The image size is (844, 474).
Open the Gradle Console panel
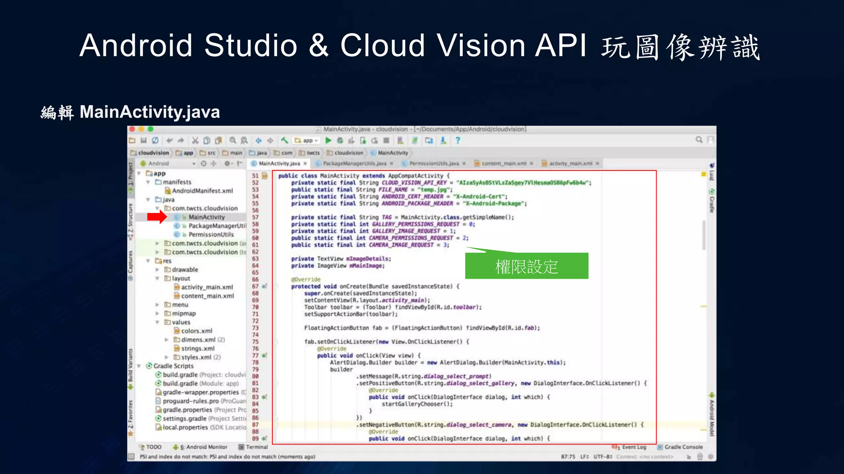point(680,447)
